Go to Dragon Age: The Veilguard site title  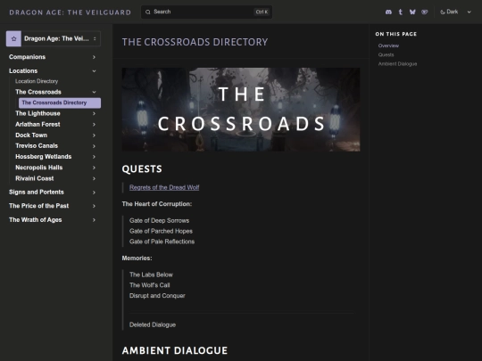coord(71,12)
